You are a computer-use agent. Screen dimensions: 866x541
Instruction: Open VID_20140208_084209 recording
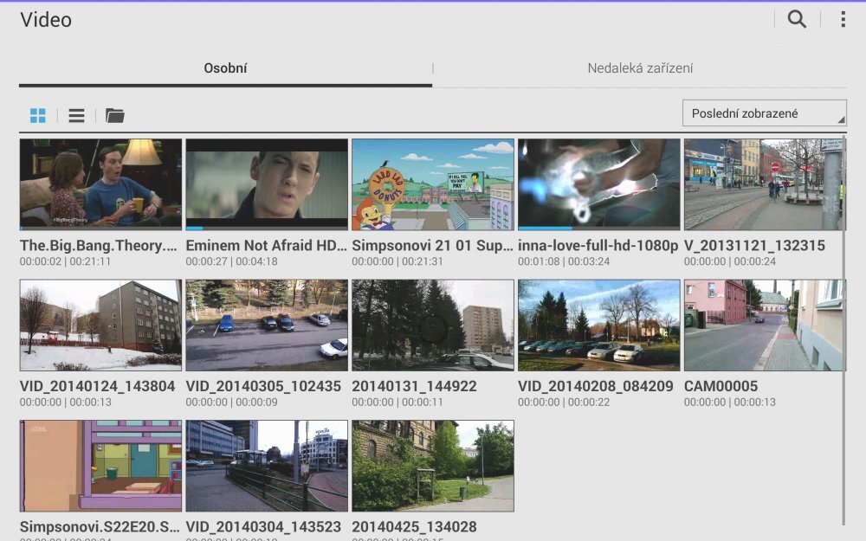[598, 325]
